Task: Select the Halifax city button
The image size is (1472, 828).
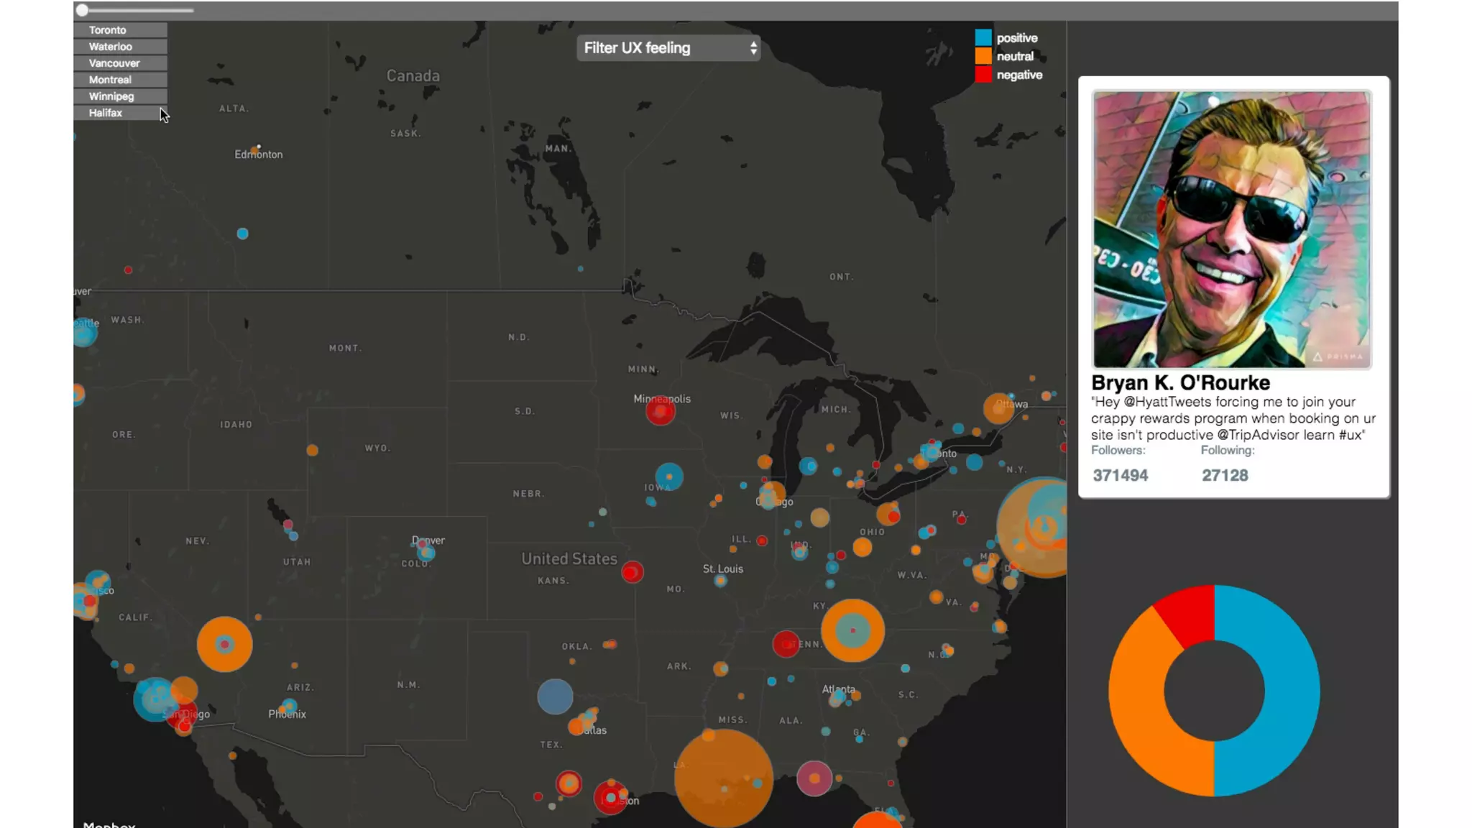Action: click(120, 113)
